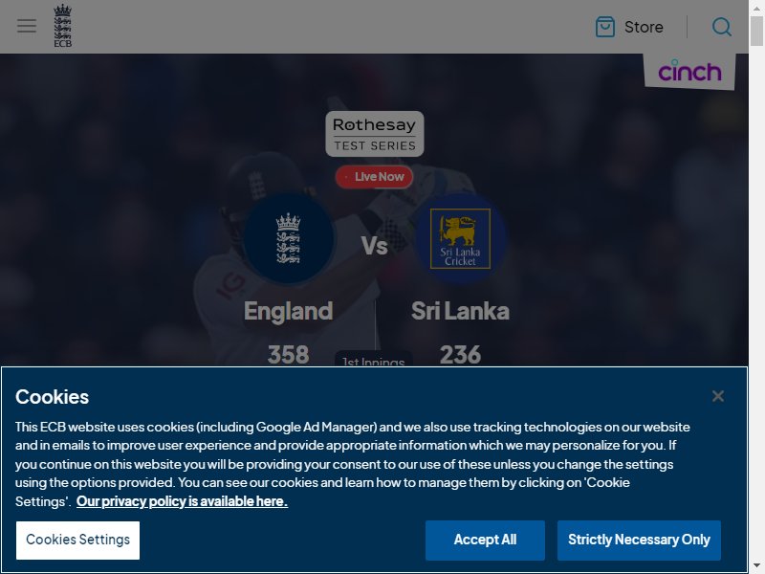765x574 pixels.
Task: Click the cinch sponsor logo
Action: tap(689, 71)
